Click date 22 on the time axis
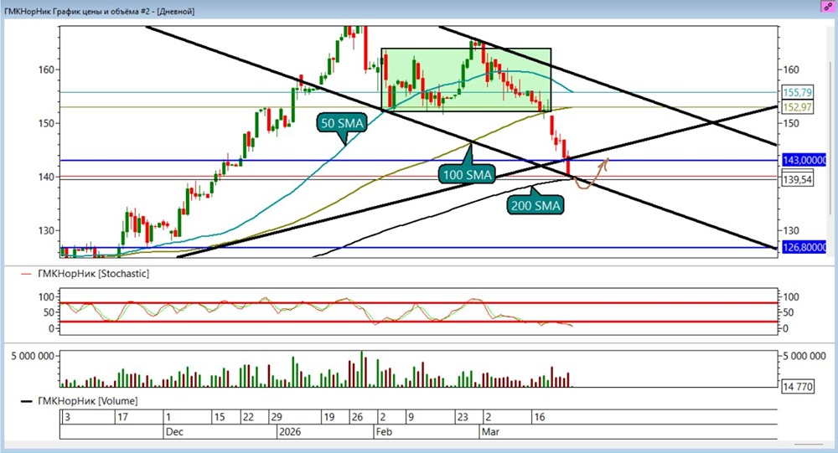The height and width of the screenshot is (453, 838). 248,417
